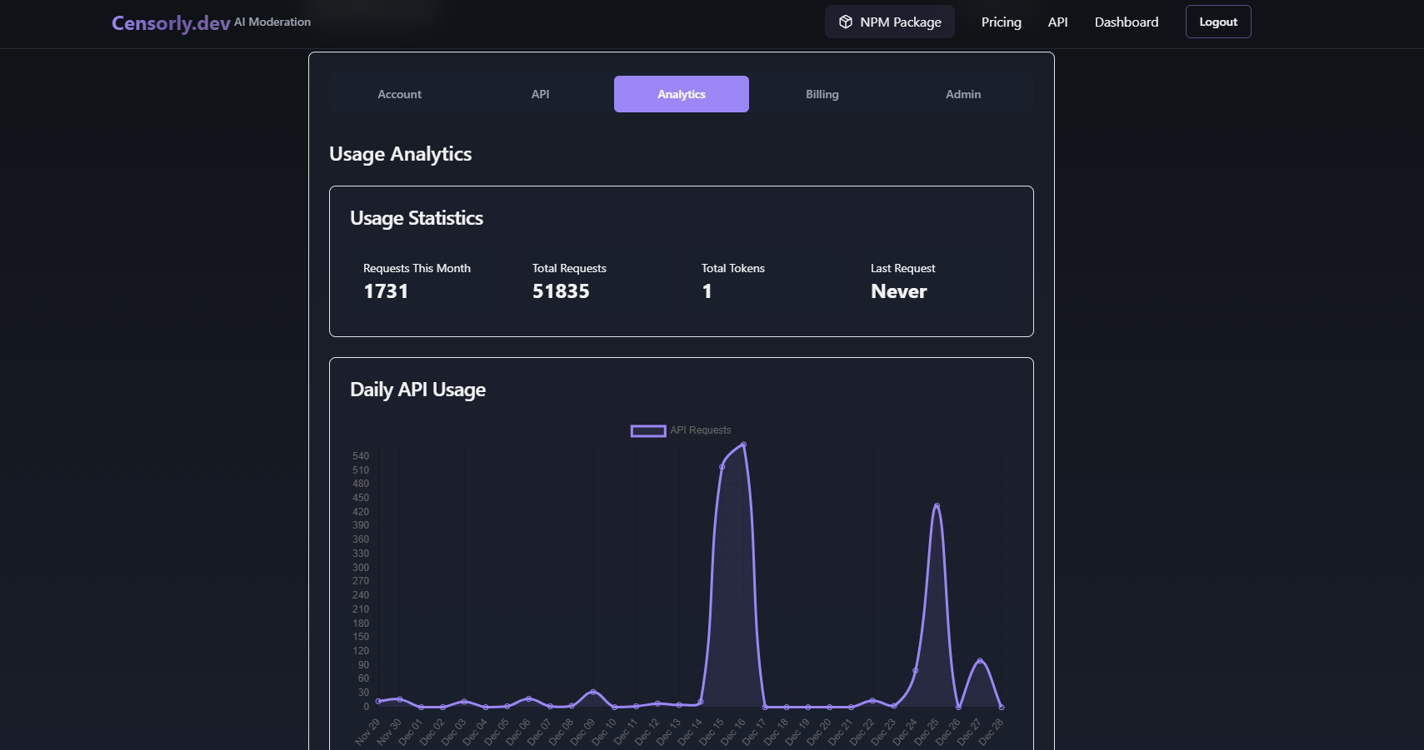Click the Nov 29 x-axis label
This screenshot has height=750, width=1424.
[367, 732]
